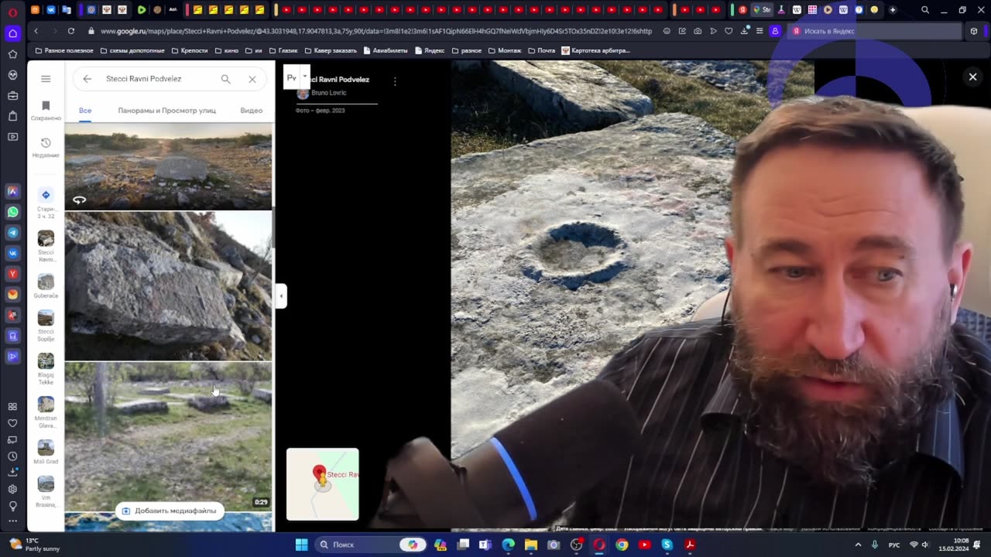Open Opera downloads icon
The width and height of the screenshot is (991, 557).
[744, 31]
